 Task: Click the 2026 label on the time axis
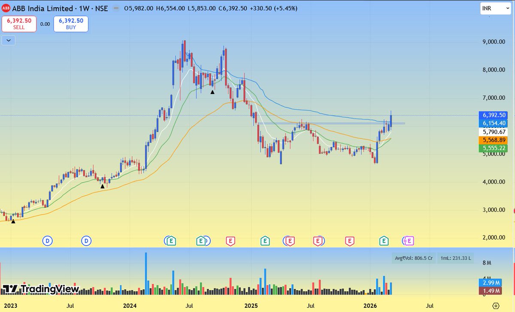tap(370, 306)
